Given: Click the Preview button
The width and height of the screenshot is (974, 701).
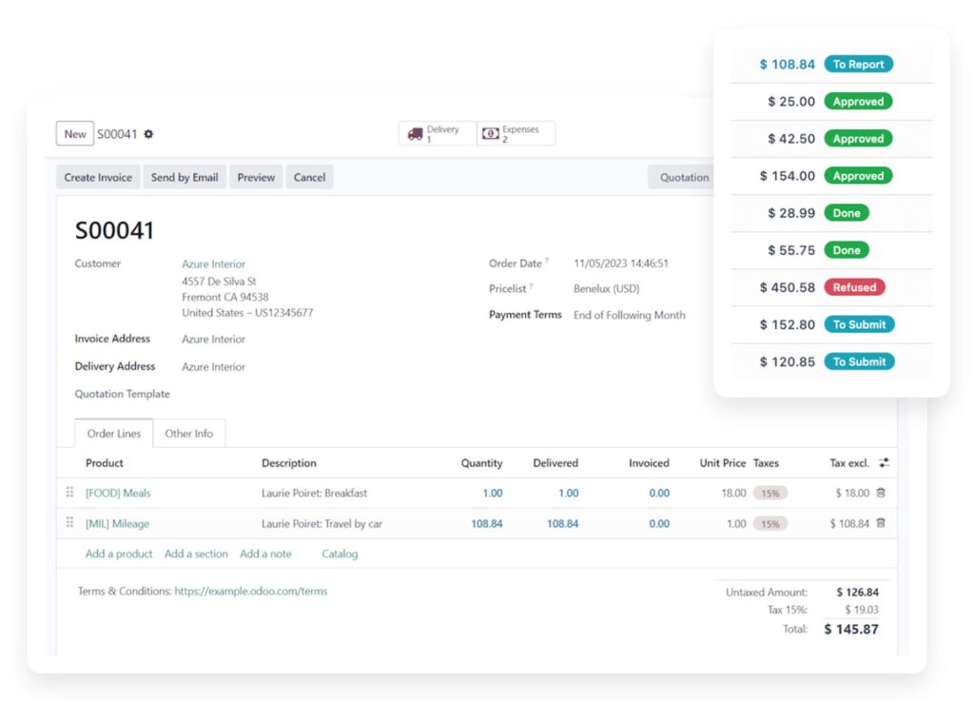Looking at the screenshot, I should [x=256, y=178].
